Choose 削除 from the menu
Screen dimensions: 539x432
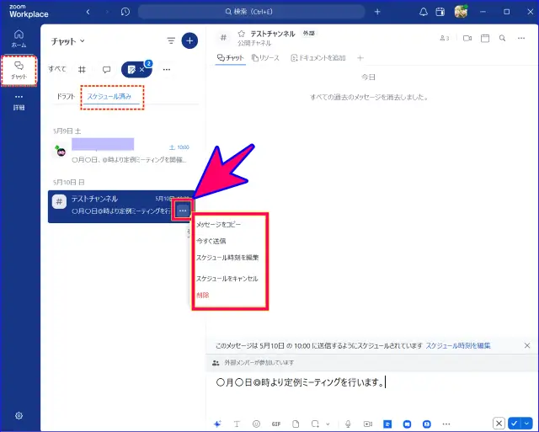coord(203,295)
